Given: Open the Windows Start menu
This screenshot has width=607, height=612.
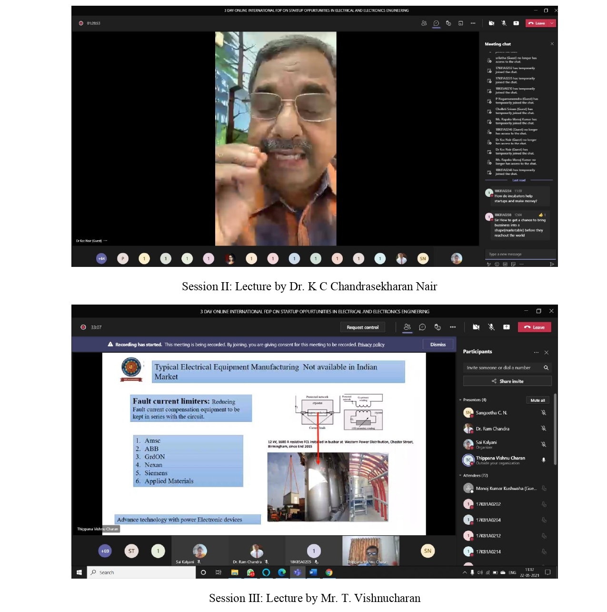Looking at the screenshot, I should click(x=79, y=572).
